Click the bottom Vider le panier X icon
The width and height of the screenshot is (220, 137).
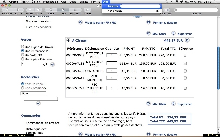coord(81,134)
